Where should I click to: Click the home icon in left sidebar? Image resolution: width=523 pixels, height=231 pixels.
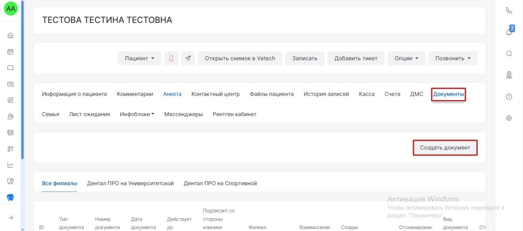pyautogui.click(x=10, y=35)
